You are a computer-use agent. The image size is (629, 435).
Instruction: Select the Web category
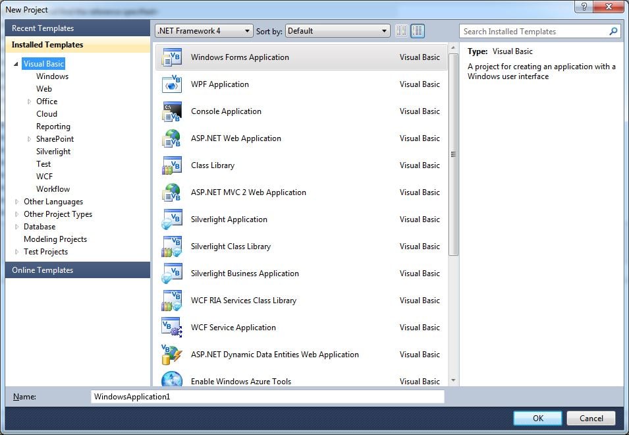(43, 89)
